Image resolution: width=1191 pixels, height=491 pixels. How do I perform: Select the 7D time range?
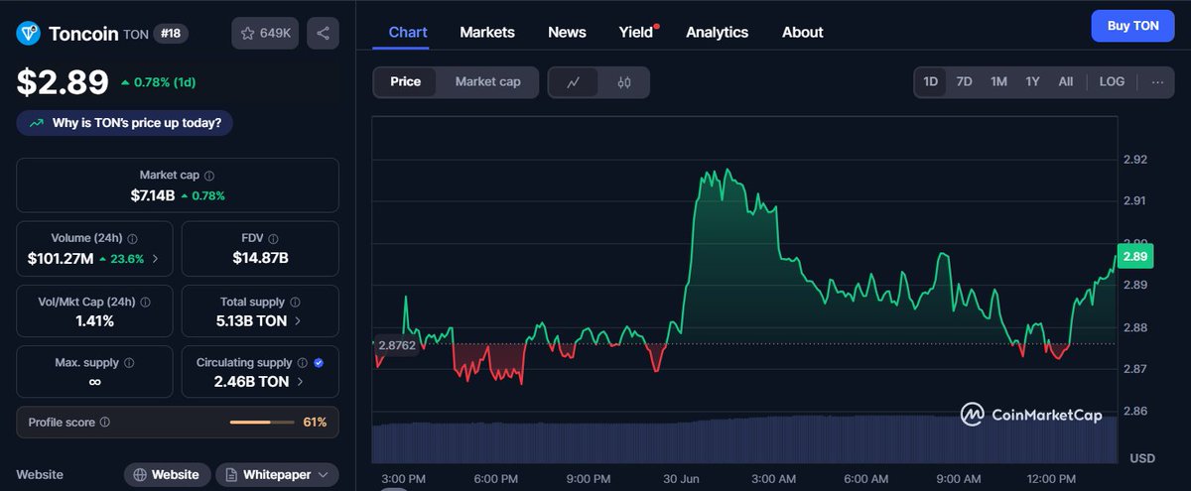click(964, 81)
